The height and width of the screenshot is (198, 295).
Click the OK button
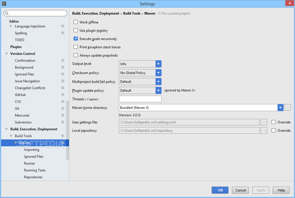pyautogui.click(x=220, y=190)
